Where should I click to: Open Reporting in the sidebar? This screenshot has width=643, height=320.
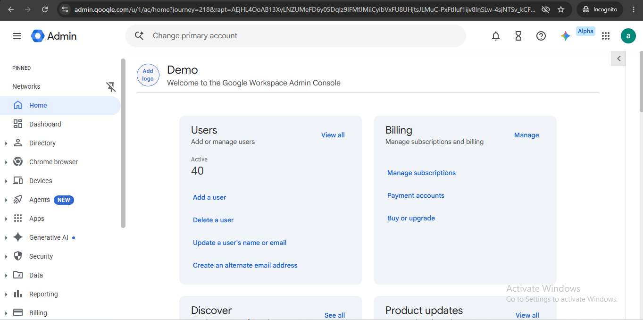point(43,294)
